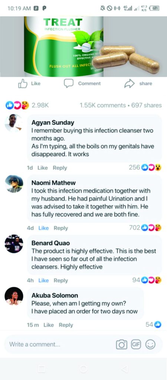Reply to Akuba Solomon's comment
This screenshot has width=167, height=380.
(x=66, y=325)
